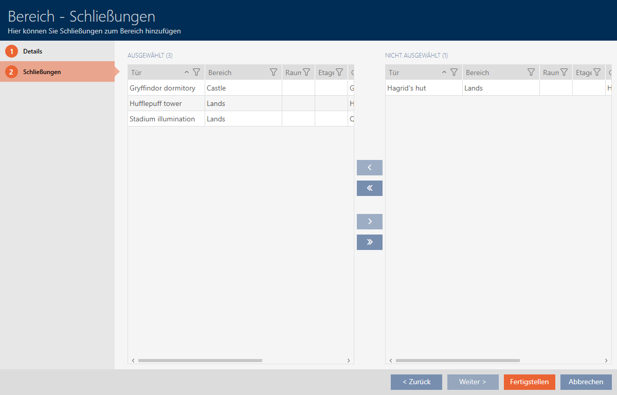
Task: Click filter icon on Raum column in selected table
Action: [306, 73]
